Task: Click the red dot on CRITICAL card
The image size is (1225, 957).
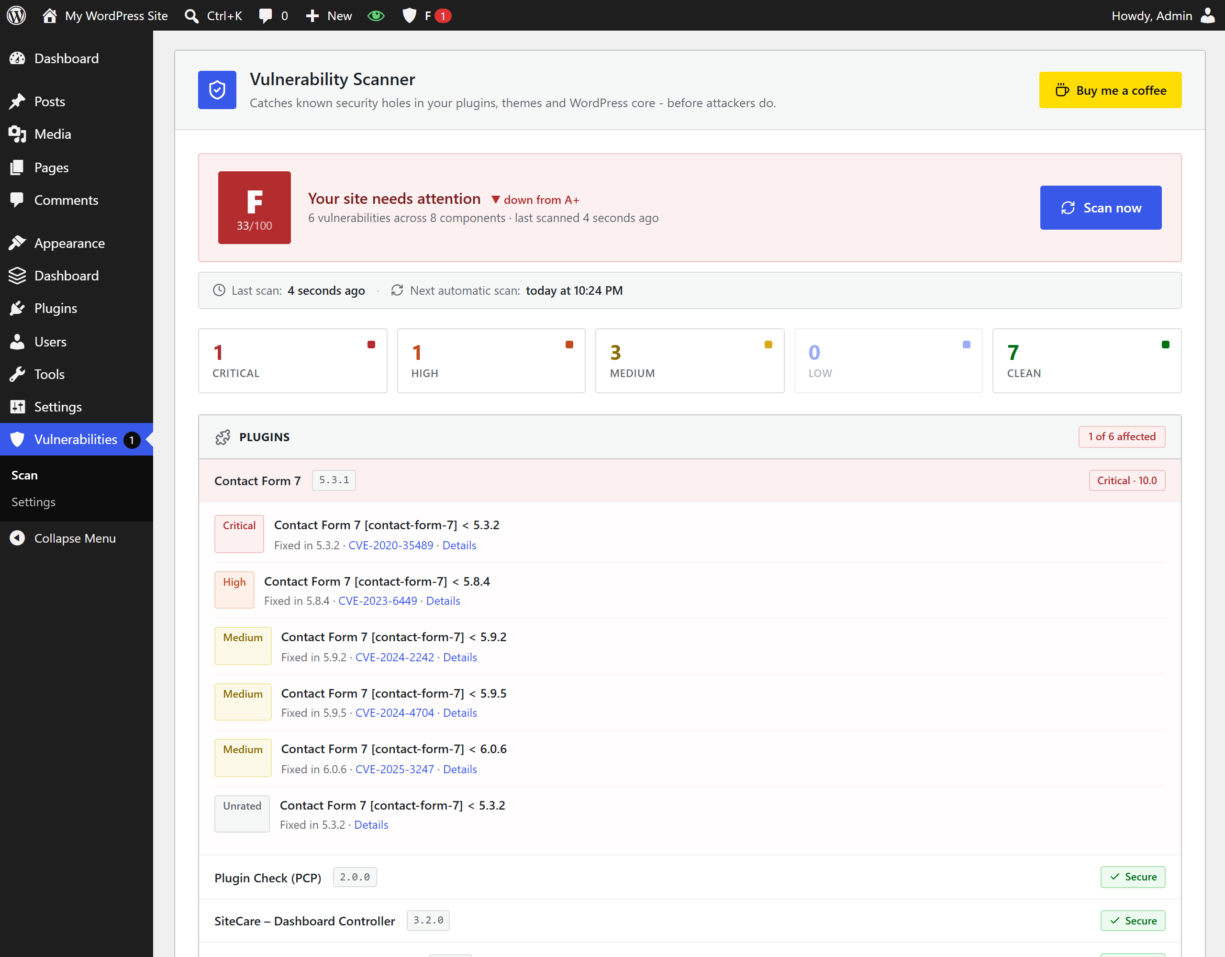Action: click(x=371, y=345)
